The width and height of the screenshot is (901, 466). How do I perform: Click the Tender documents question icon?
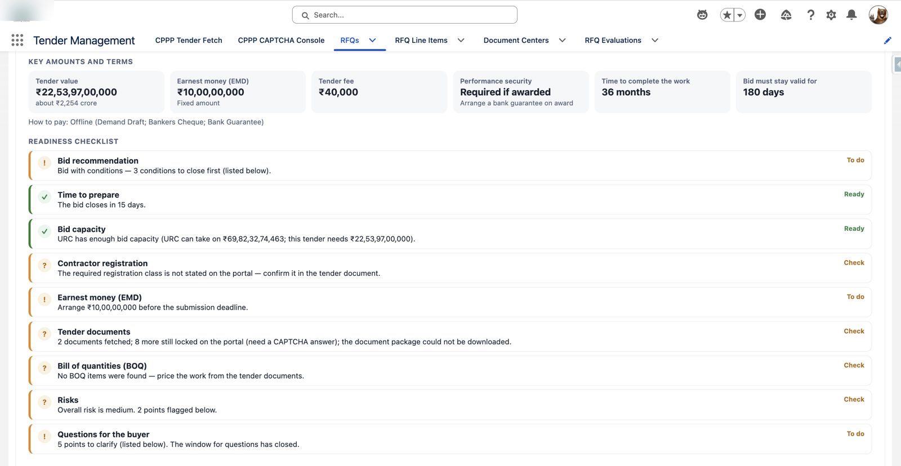point(44,334)
